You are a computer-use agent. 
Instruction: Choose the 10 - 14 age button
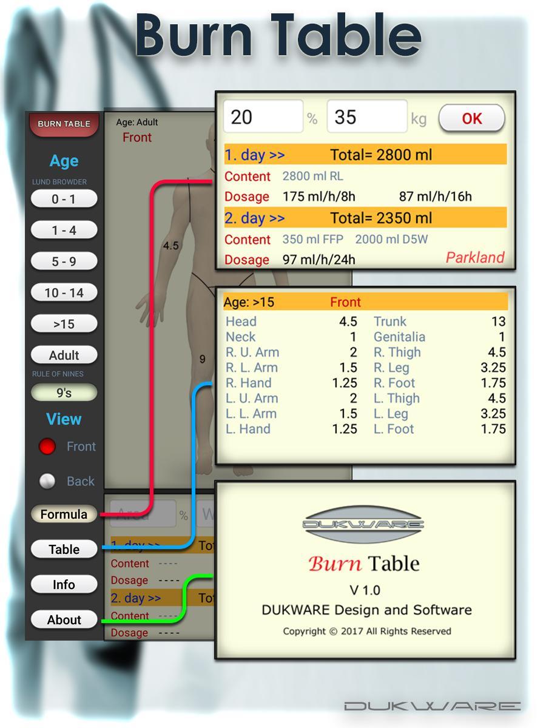point(64,293)
